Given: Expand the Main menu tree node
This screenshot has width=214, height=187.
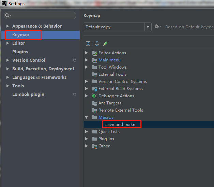Looking at the screenshot, I should tap(87, 60).
